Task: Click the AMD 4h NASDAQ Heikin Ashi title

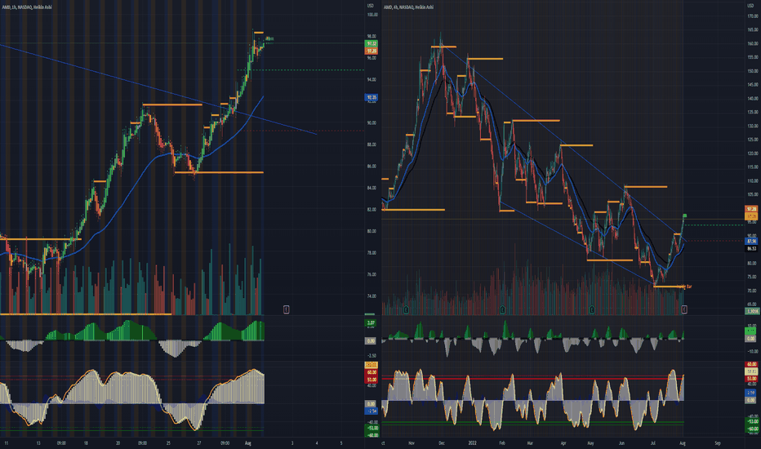Action: click(x=408, y=7)
